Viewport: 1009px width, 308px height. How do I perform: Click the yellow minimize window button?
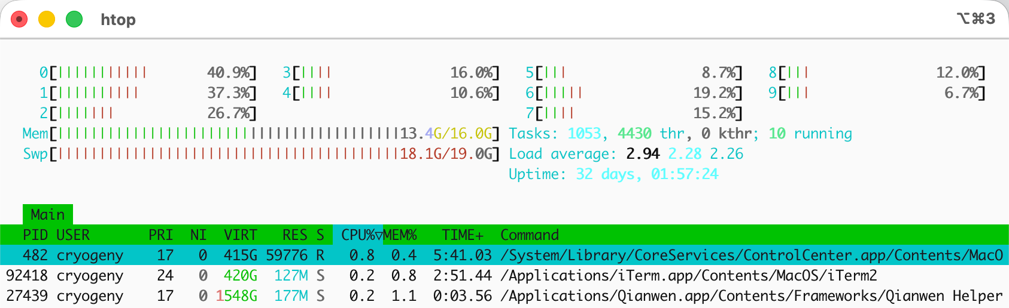[47, 19]
